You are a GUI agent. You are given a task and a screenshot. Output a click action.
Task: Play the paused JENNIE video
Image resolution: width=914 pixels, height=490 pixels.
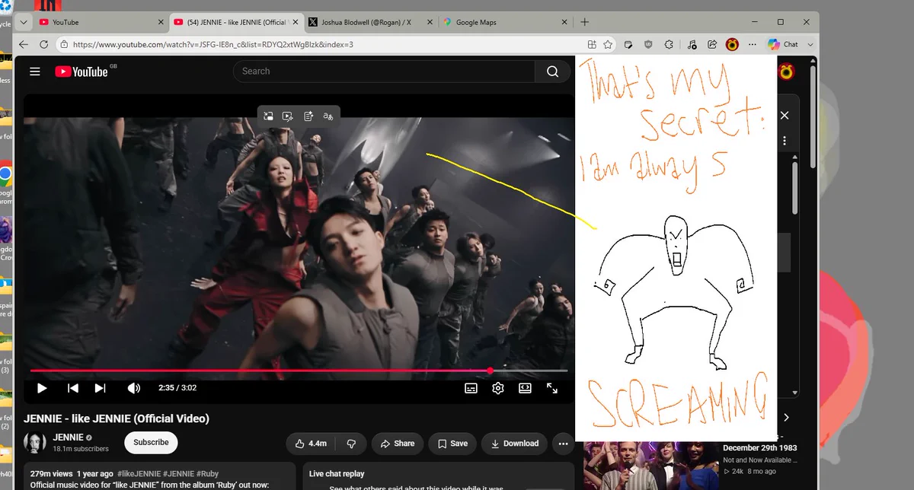click(42, 388)
